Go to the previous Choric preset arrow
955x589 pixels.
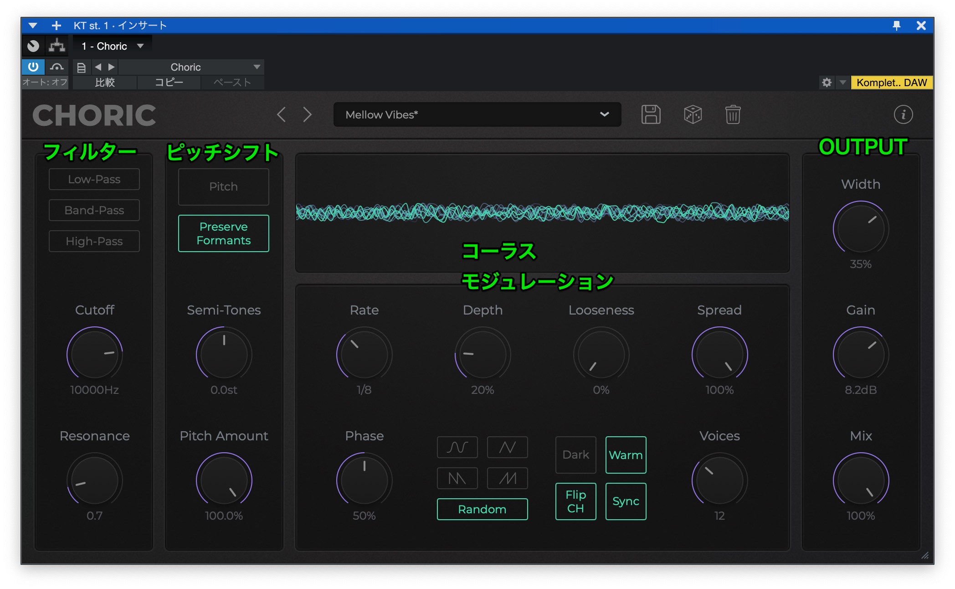click(282, 115)
